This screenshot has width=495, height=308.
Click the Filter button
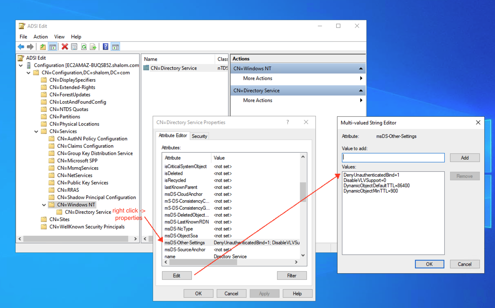point(292,276)
